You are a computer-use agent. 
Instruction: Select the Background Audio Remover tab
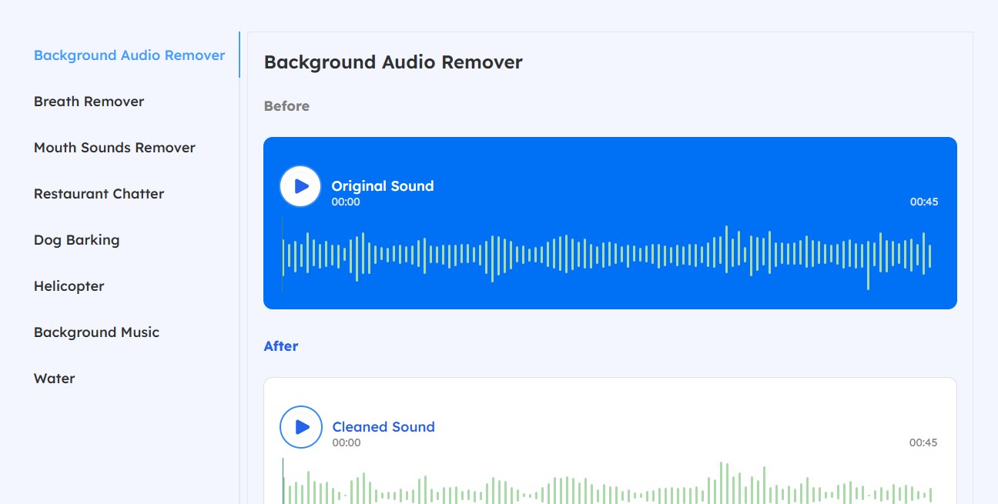(x=129, y=55)
